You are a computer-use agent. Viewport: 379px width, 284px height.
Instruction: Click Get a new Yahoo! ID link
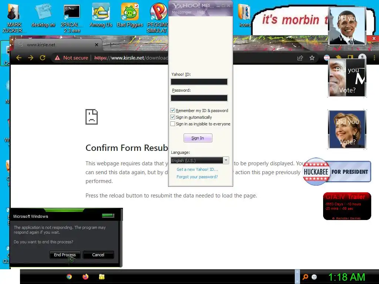click(197, 169)
